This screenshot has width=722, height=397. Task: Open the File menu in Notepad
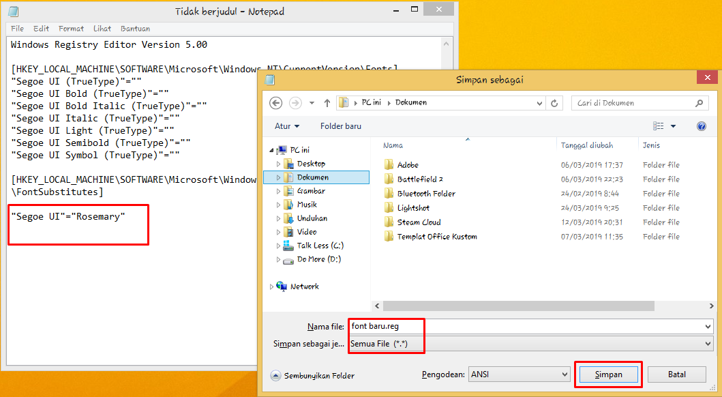[17, 29]
